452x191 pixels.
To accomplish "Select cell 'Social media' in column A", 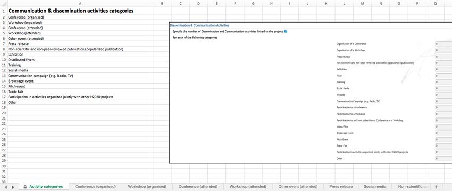I will point(80,70).
